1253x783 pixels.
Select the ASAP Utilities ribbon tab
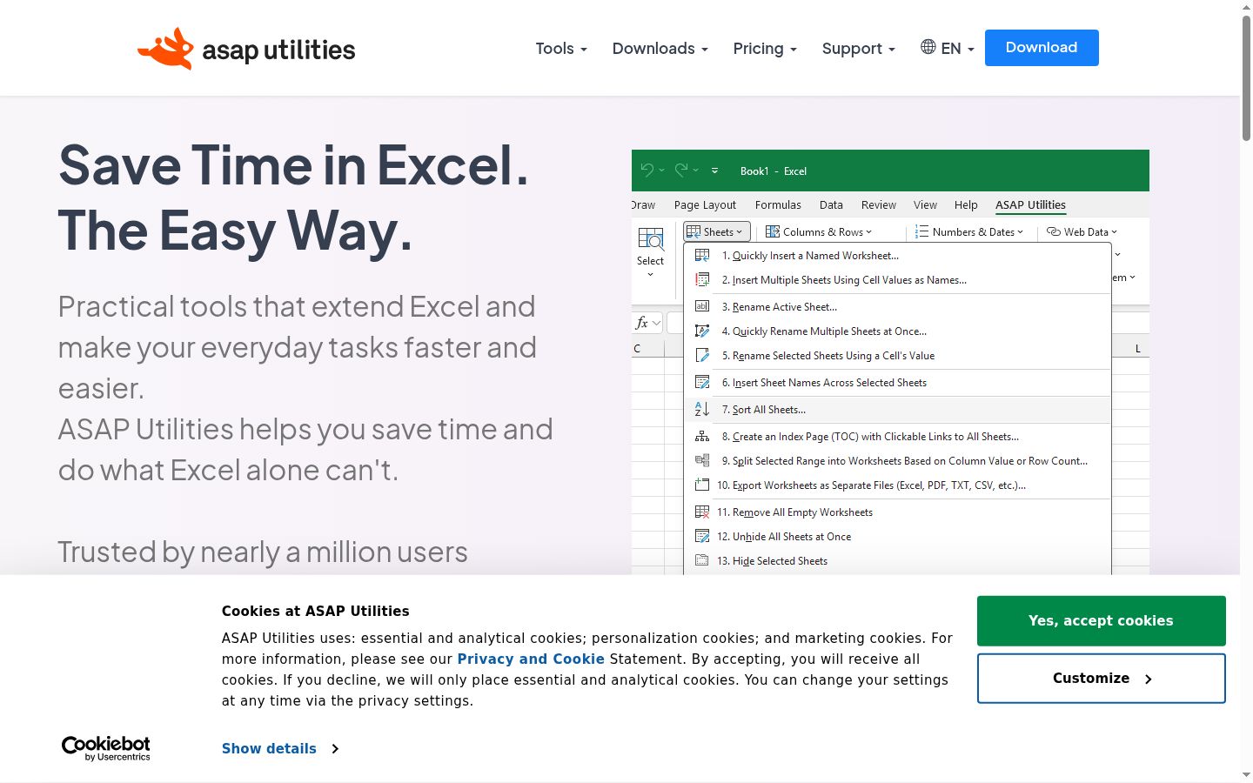pos(1030,205)
